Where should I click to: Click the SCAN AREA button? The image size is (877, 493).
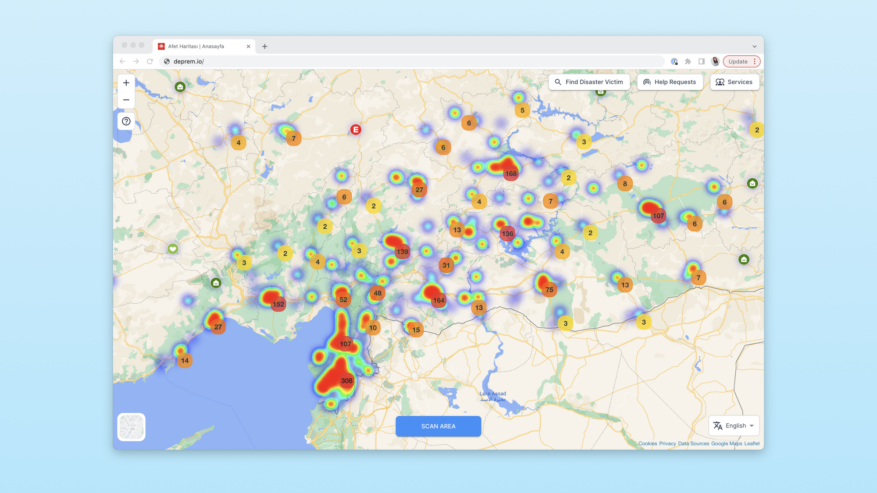(438, 426)
